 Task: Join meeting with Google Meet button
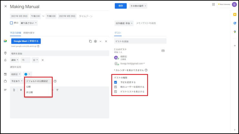[x=26, y=41]
